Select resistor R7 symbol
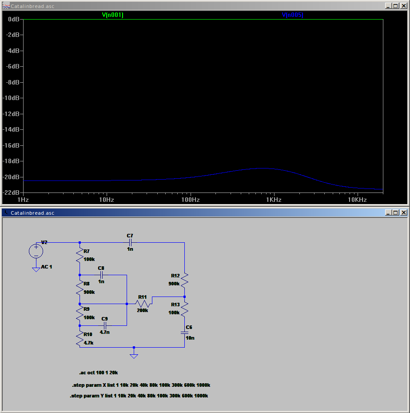Viewport: 410px width, 413px height. click(x=80, y=256)
